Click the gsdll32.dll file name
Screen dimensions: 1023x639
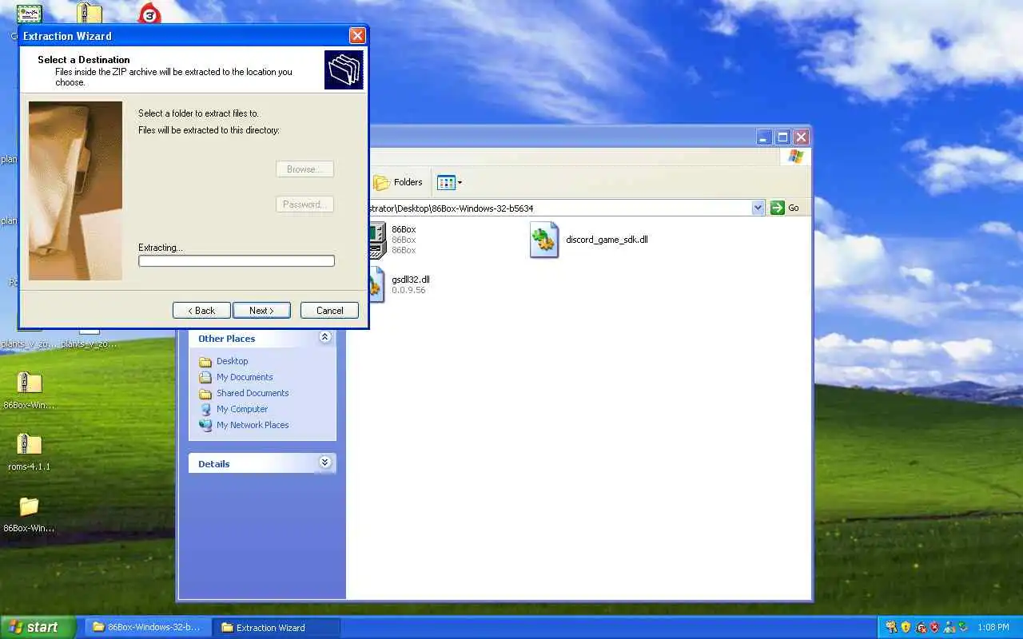(x=411, y=280)
